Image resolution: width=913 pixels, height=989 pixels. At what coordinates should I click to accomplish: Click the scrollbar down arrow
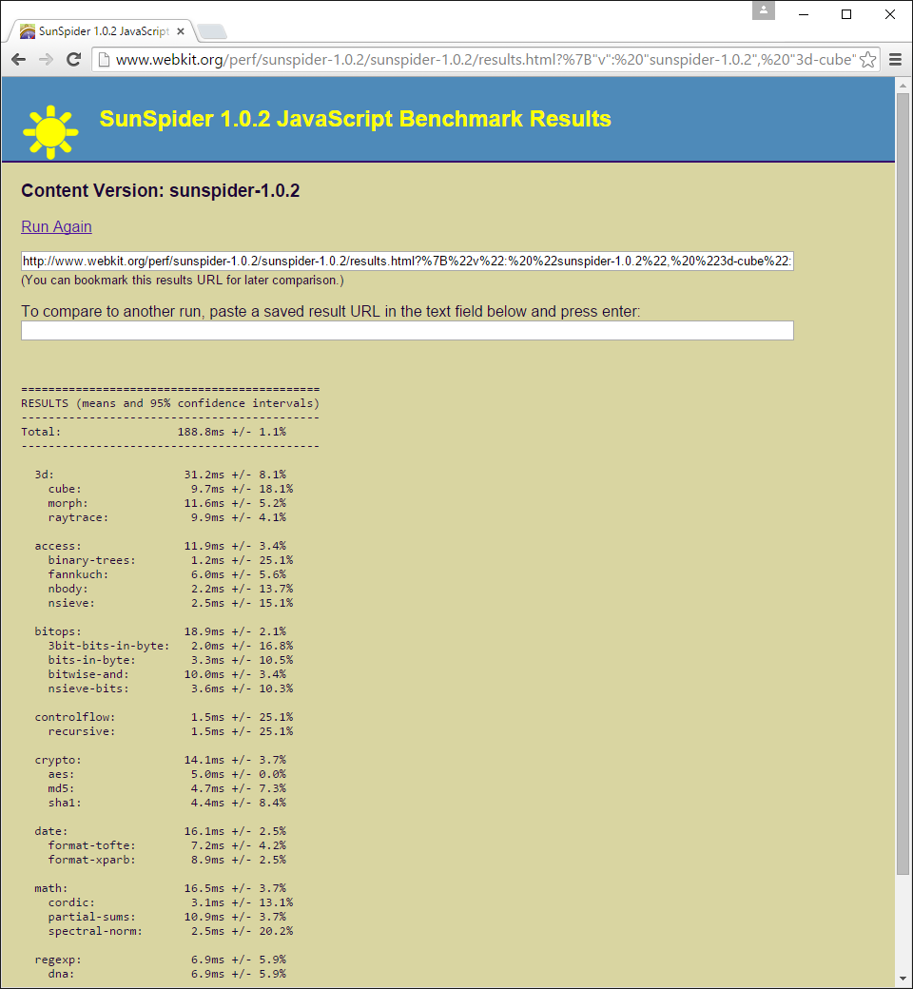click(903, 979)
